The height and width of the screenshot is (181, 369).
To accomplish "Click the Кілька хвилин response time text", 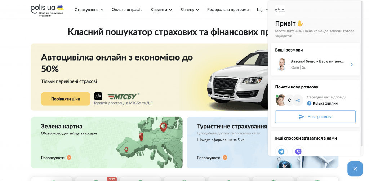I will click(x=325, y=103).
